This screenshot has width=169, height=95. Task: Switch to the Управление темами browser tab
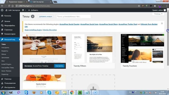[x=17, y=2]
